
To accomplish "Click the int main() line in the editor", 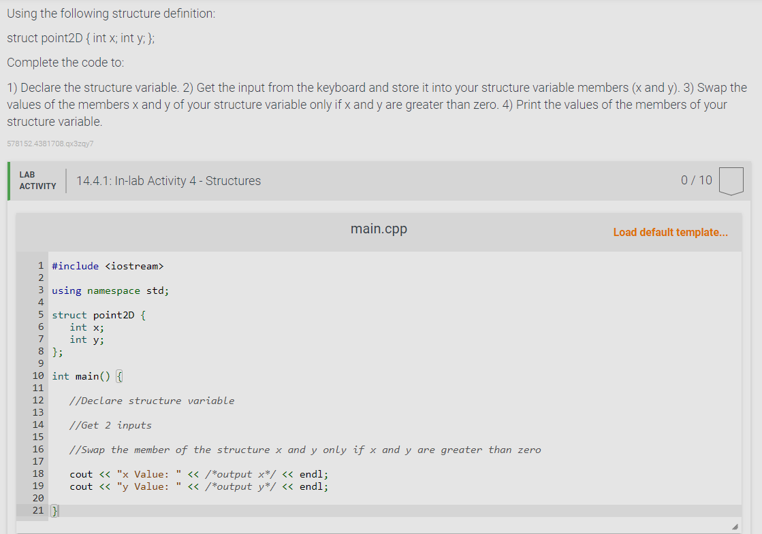I will (85, 376).
